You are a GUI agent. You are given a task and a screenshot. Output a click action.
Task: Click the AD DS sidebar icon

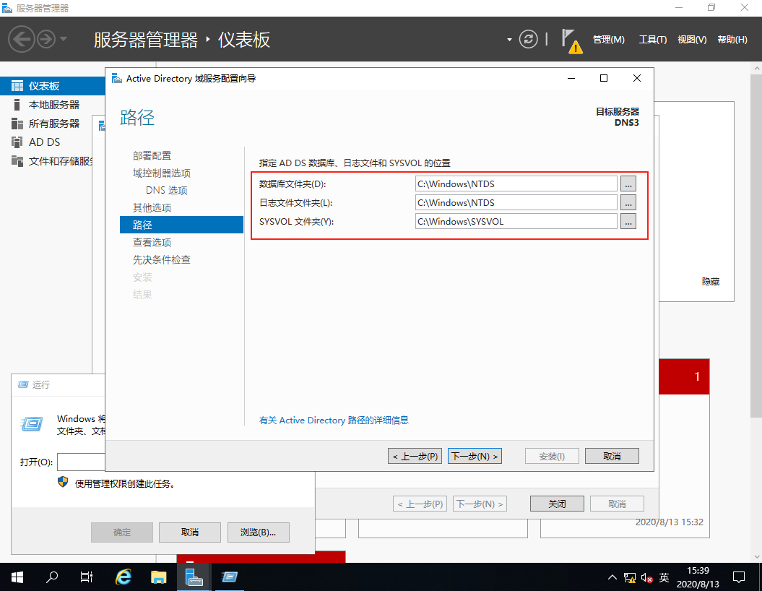(17, 142)
